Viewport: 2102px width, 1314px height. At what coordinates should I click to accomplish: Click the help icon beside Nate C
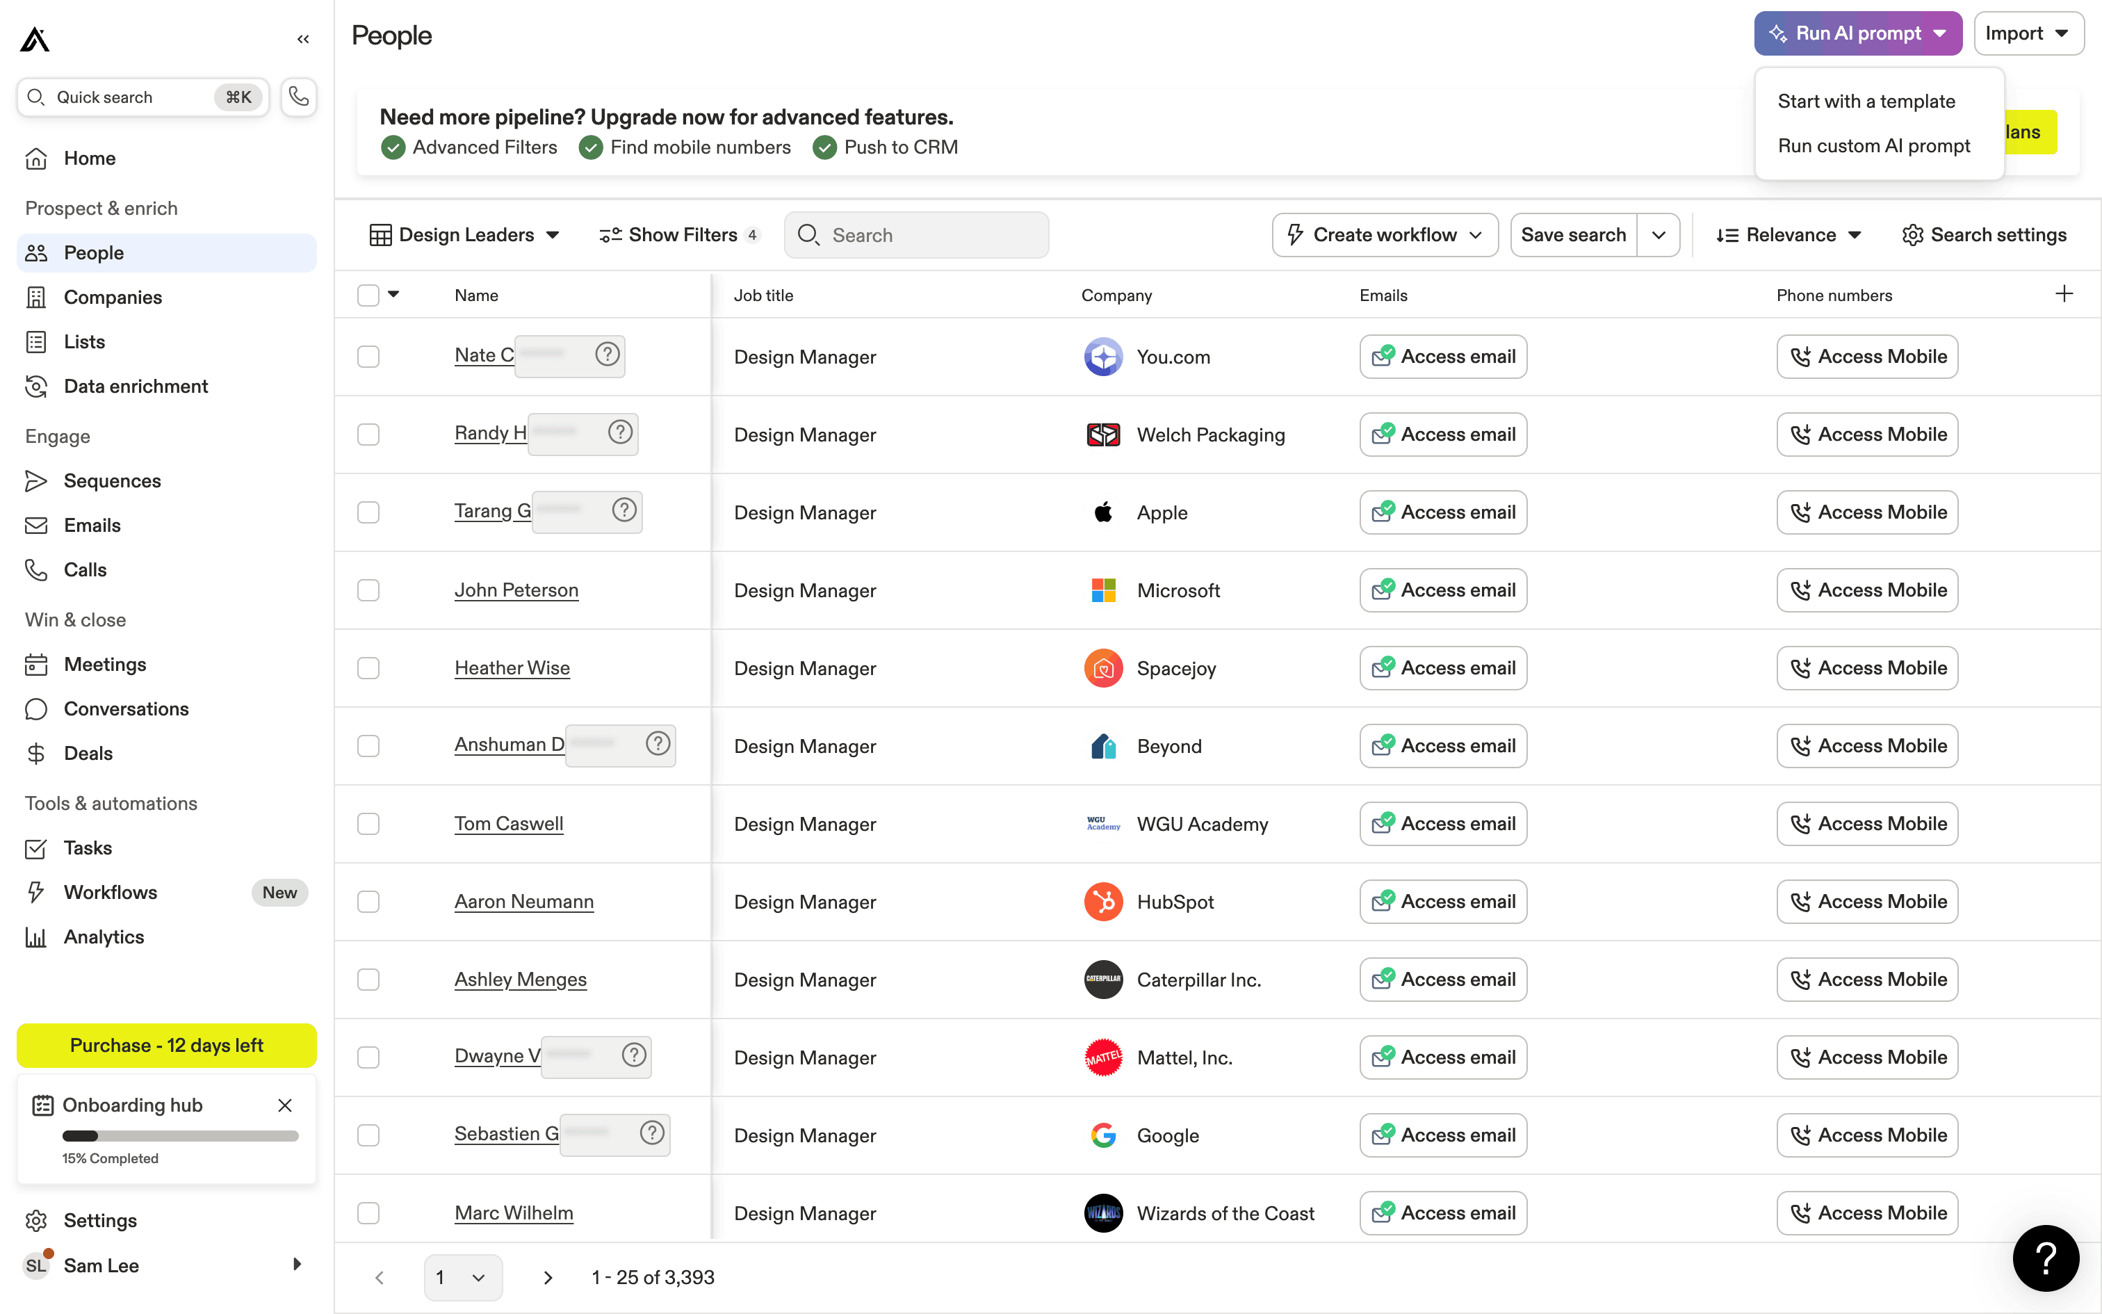click(607, 355)
